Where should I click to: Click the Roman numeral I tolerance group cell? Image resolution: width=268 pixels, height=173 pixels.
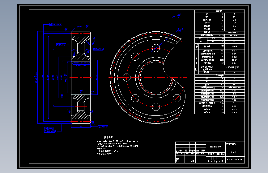pyautogui.click(x=196, y=52)
